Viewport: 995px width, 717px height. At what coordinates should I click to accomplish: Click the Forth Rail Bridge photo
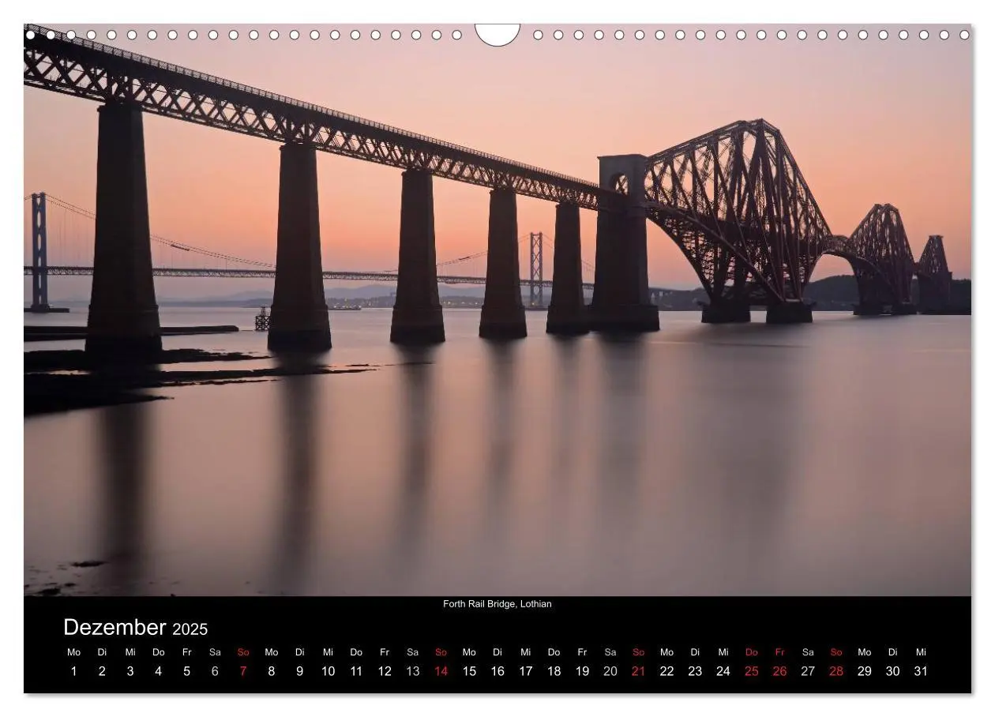(497, 310)
